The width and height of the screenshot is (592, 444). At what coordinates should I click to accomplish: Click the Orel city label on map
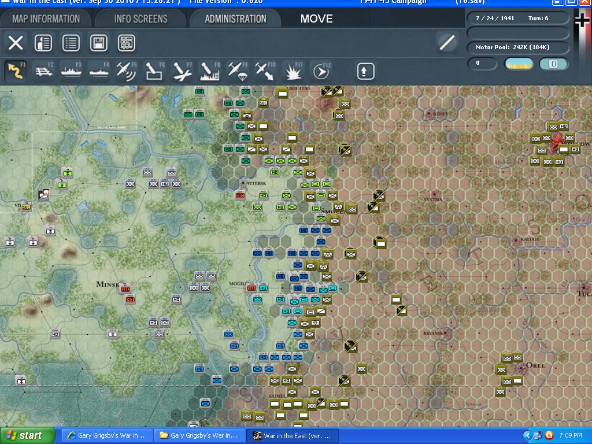click(535, 365)
